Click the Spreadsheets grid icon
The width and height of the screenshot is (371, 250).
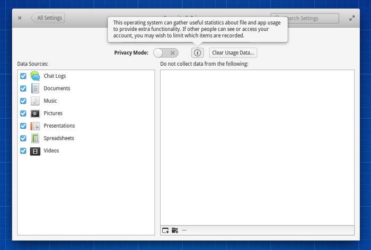coord(36,138)
